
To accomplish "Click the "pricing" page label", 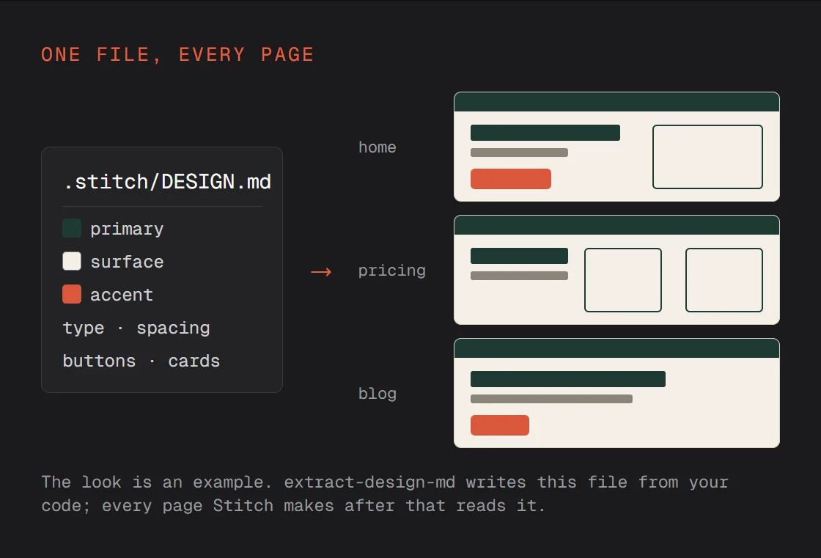I will [391, 271].
